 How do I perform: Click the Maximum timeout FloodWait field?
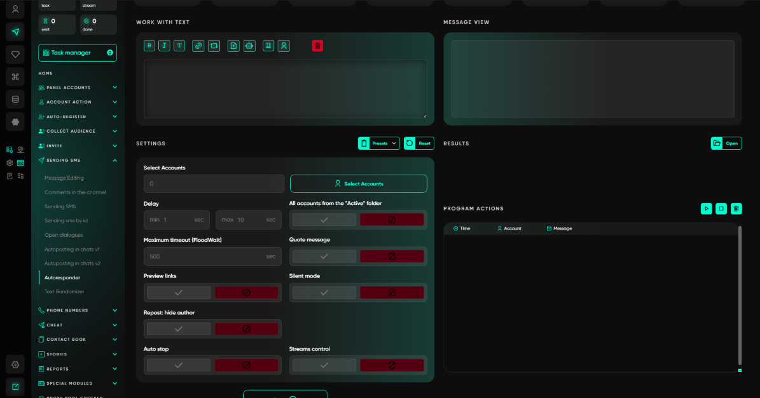tap(212, 256)
